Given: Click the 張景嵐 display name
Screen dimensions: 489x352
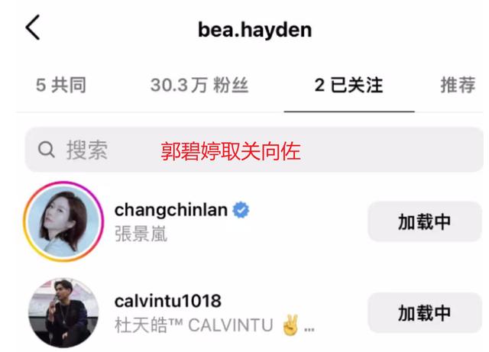Looking at the screenshot, I should pyautogui.click(x=141, y=234).
